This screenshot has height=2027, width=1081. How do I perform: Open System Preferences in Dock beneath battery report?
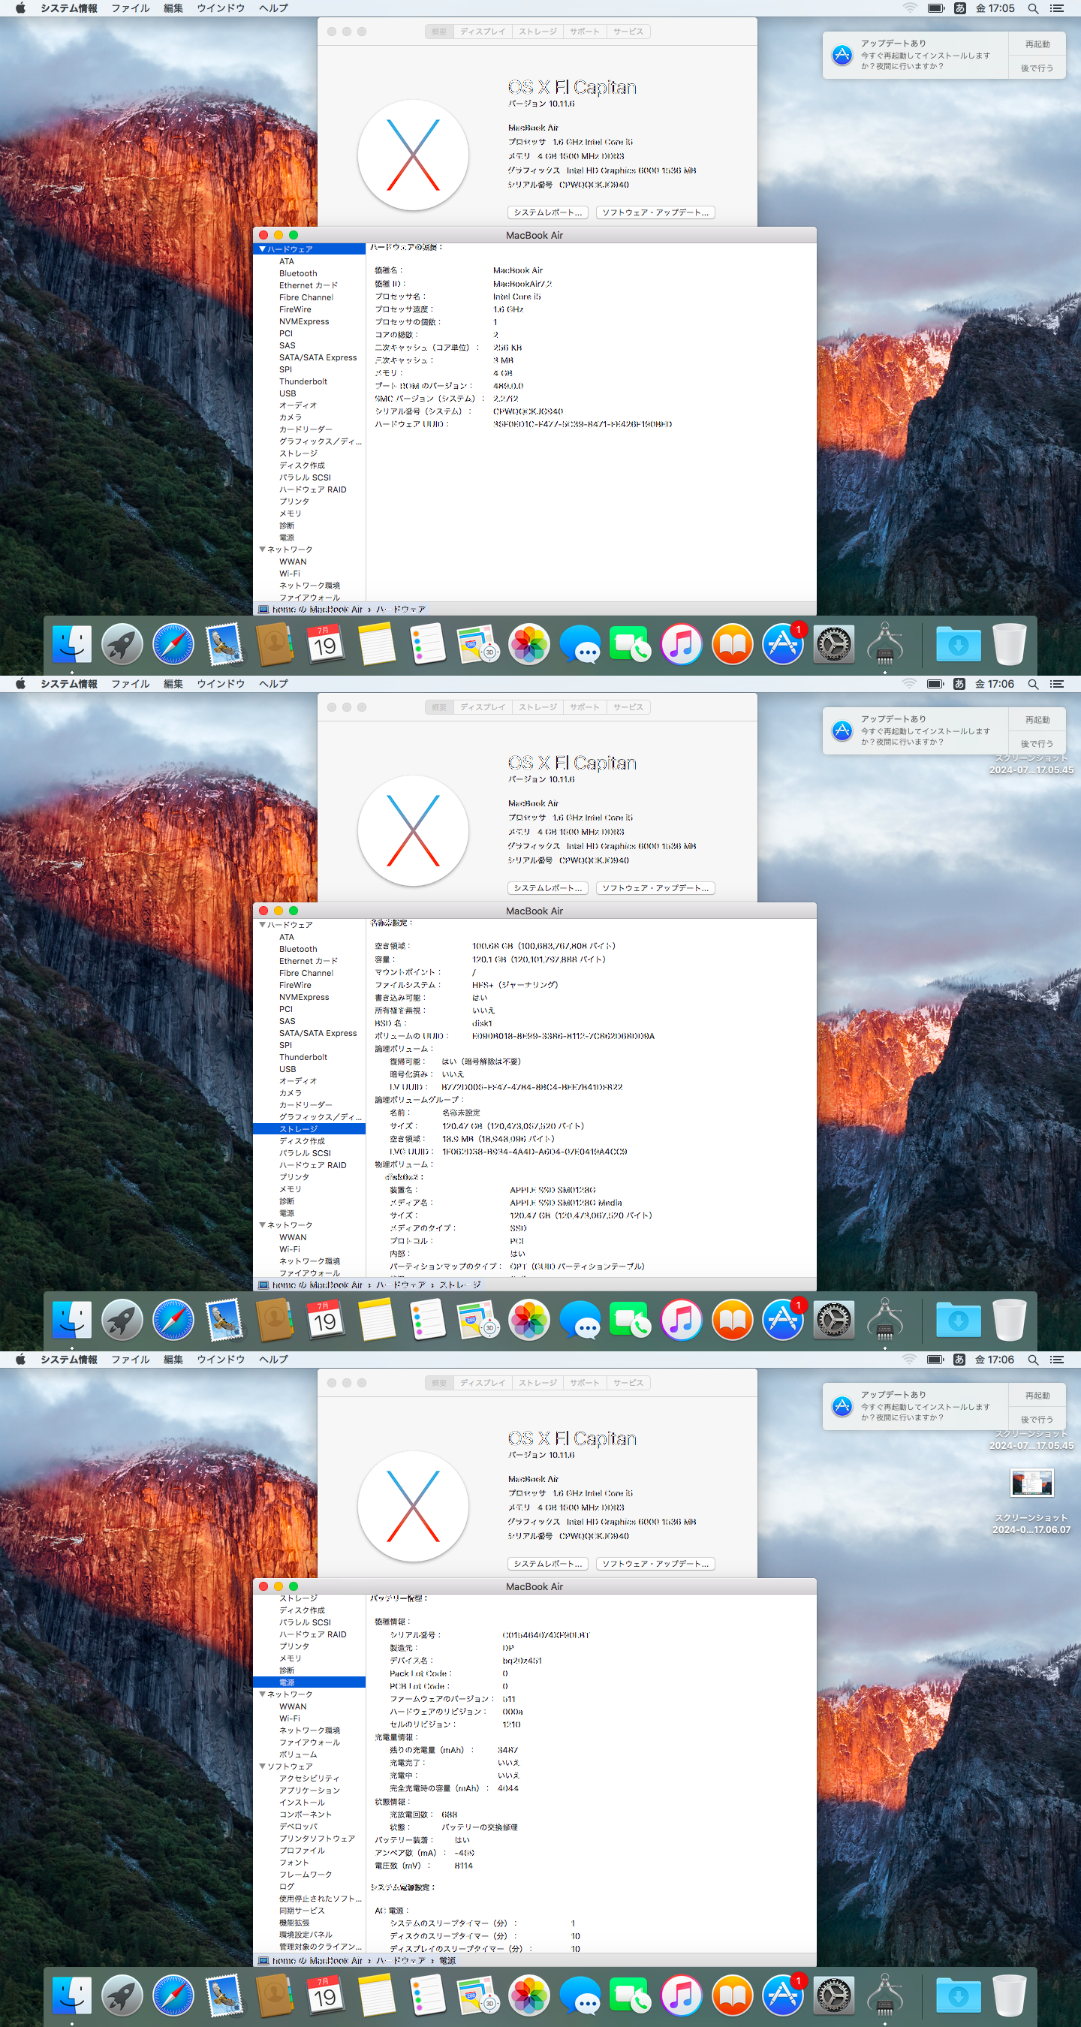[834, 1995]
